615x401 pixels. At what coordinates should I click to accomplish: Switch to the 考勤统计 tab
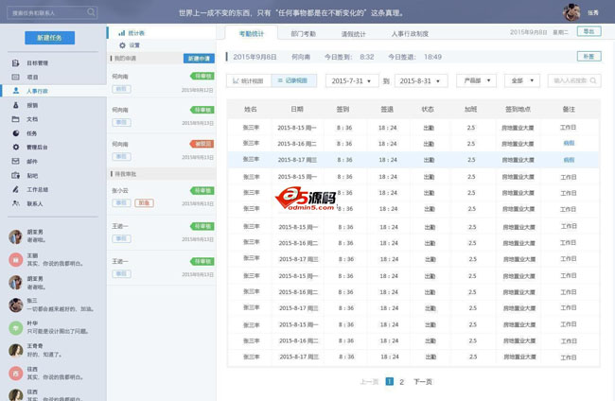[252, 33]
